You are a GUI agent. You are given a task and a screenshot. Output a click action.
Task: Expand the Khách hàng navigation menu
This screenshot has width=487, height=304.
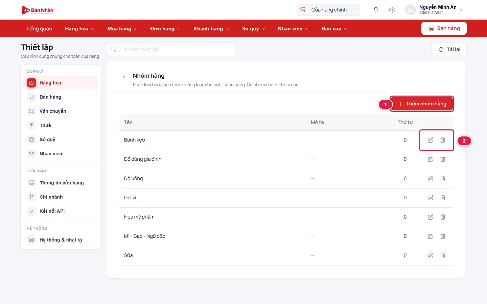tap(211, 29)
